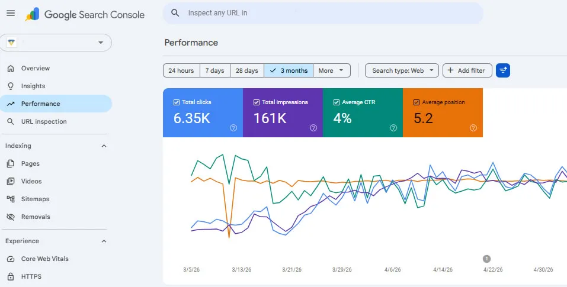Toggle the Total clicks checkbox
Viewport: 567px width, 287px height.
click(x=177, y=102)
